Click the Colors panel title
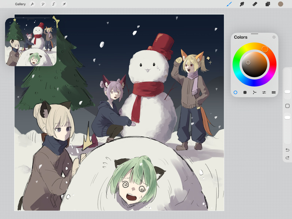292x219 pixels. pyautogui.click(x=240, y=37)
